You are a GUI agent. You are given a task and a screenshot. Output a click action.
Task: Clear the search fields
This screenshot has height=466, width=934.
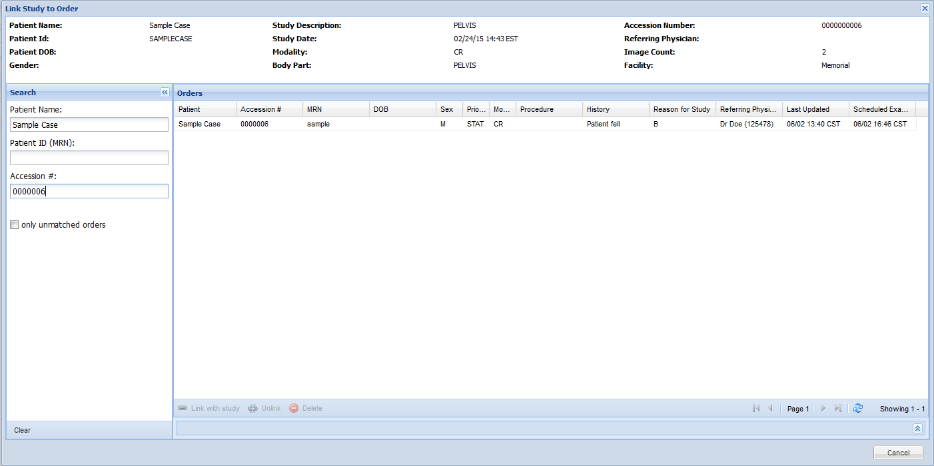point(23,430)
